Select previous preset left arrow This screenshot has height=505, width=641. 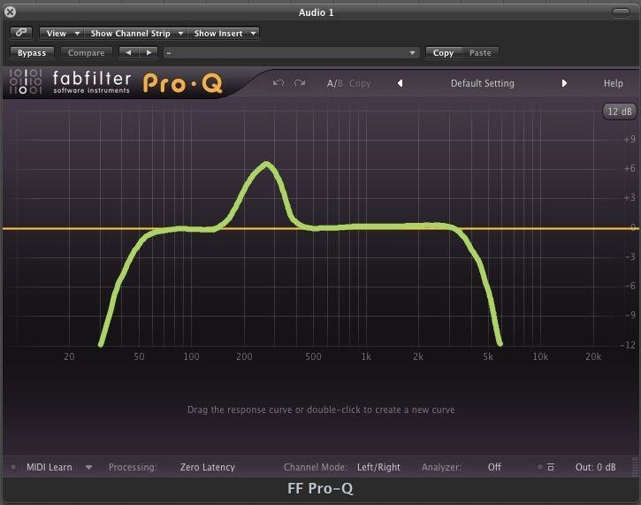click(401, 83)
